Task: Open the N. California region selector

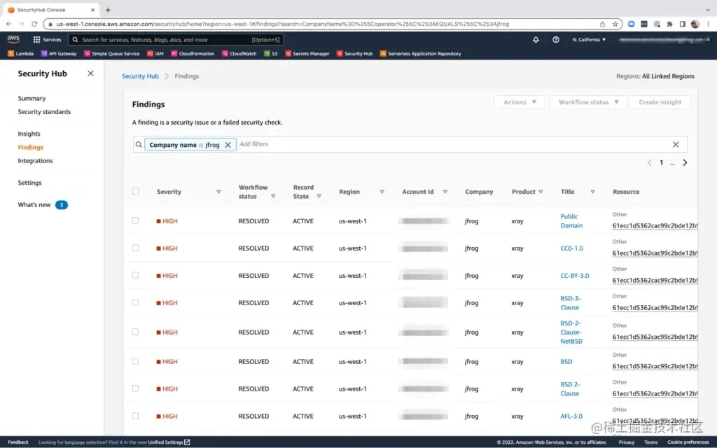Action: click(x=589, y=40)
